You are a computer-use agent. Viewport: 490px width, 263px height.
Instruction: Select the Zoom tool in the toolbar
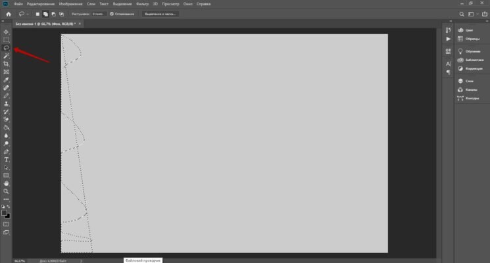coord(6,191)
